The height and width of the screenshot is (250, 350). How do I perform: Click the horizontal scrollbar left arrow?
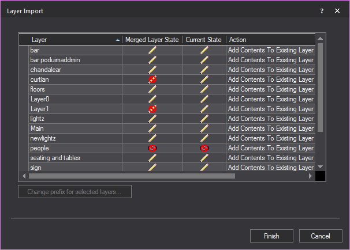click(x=24, y=176)
